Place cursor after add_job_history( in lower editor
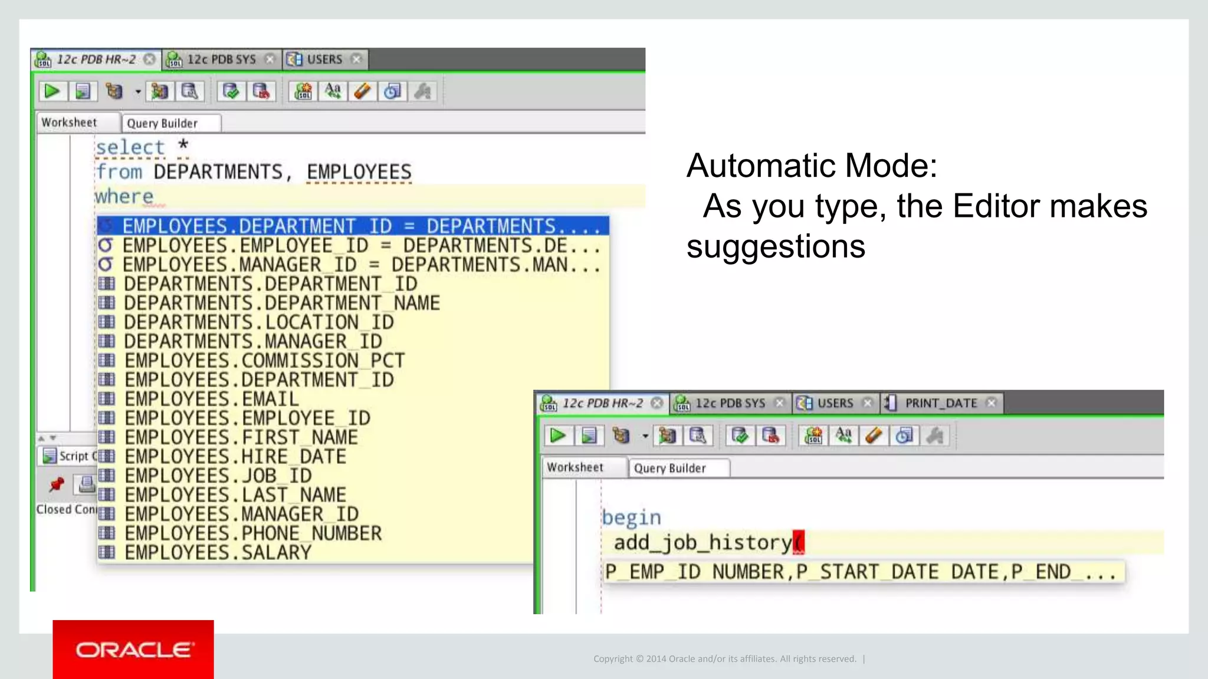1208x679 pixels. pyautogui.click(x=806, y=542)
